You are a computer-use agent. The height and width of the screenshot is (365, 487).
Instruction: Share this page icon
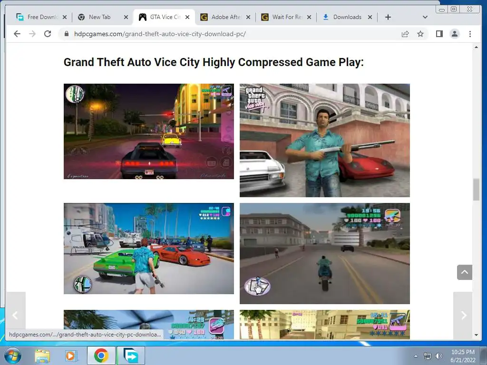(x=405, y=34)
